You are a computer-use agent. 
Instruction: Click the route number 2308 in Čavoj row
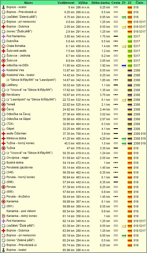coord(137,109)
